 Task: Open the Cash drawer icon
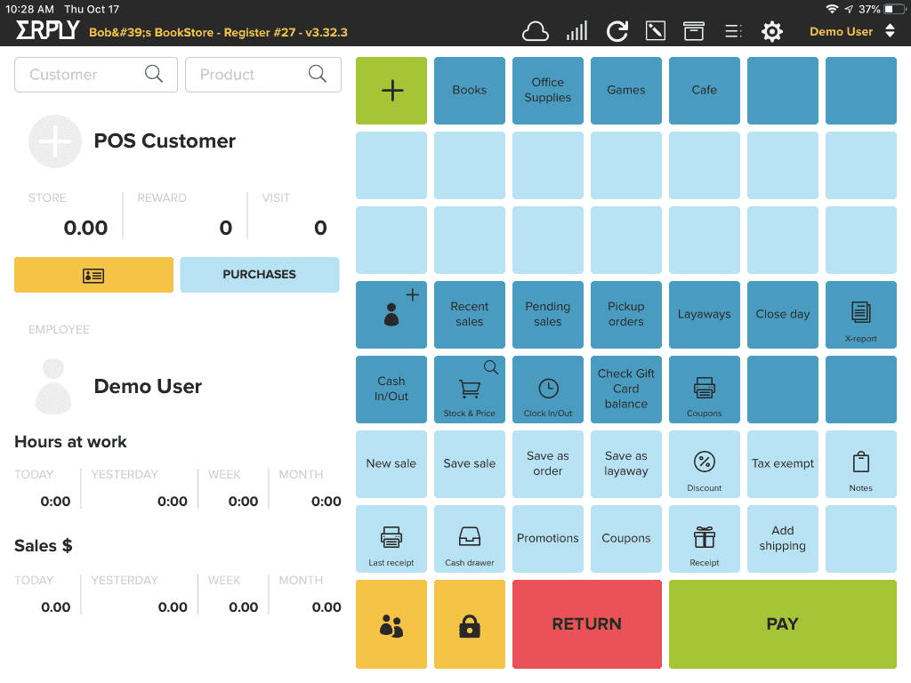tap(469, 538)
